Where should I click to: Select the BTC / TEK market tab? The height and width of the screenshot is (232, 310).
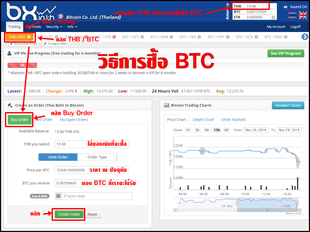click(190, 37)
